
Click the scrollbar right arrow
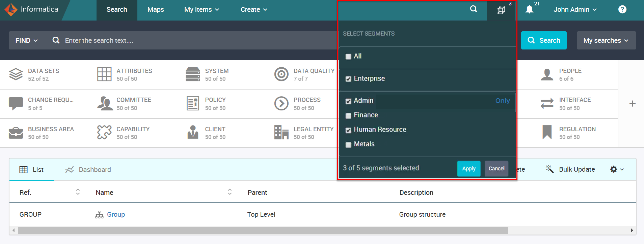tap(632, 230)
